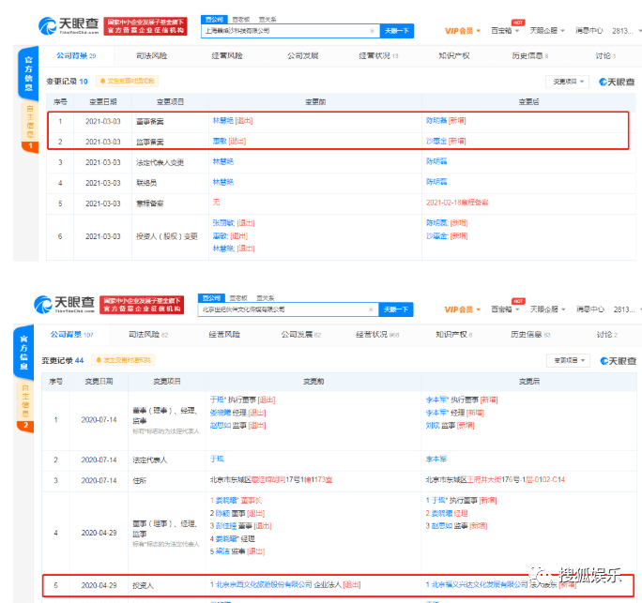Open the 变更项目 filter dropdown for 变更记录 44
The height and width of the screenshot is (603, 642).
click(568, 360)
